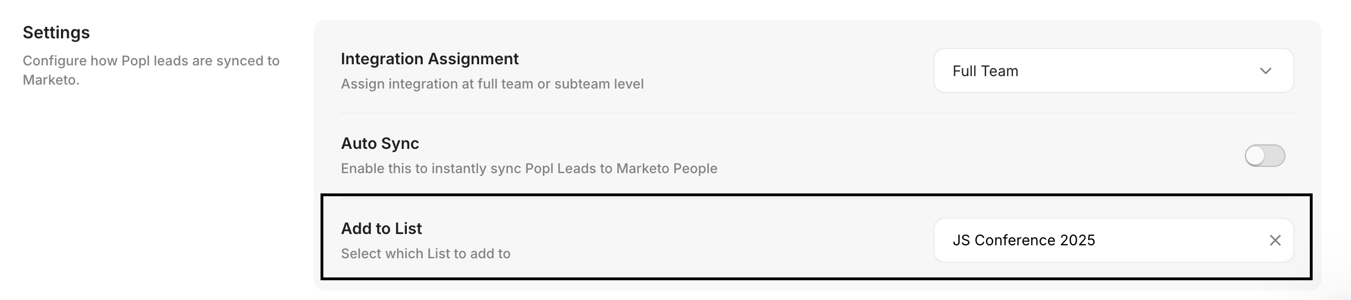
Task: Clear the JS Conference 2025 selection
Action: [x=1275, y=240]
